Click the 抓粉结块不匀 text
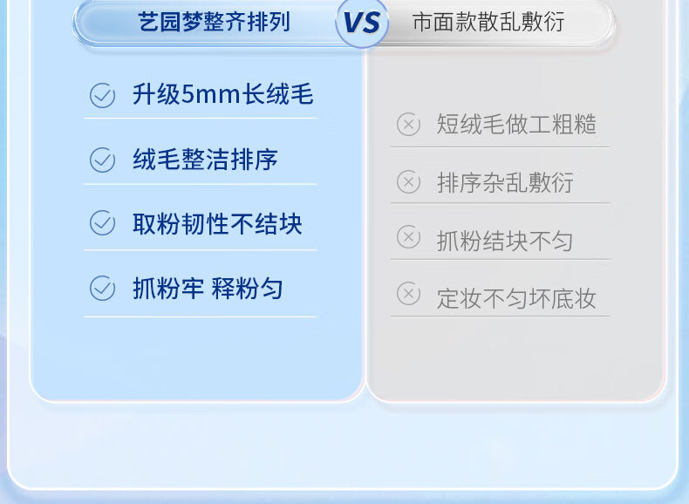This screenshot has width=689, height=504. coord(505,241)
